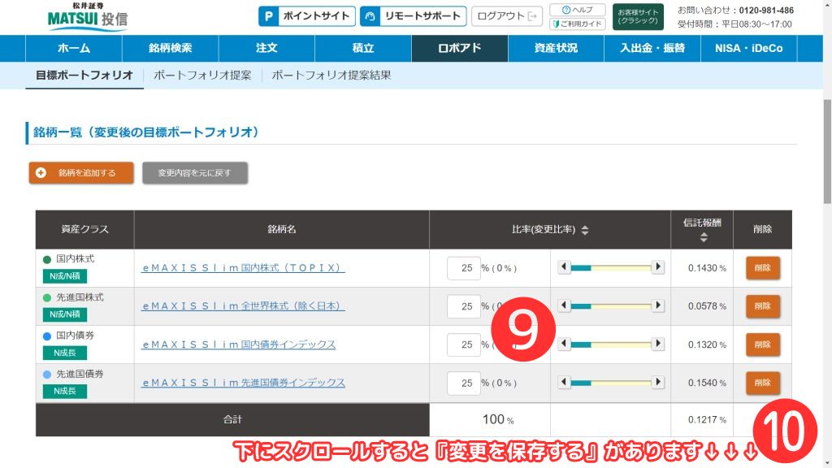The height and width of the screenshot is (468, 832).
Task: Open the MATSUI 投信 logo home link
Action: (88, 16)
